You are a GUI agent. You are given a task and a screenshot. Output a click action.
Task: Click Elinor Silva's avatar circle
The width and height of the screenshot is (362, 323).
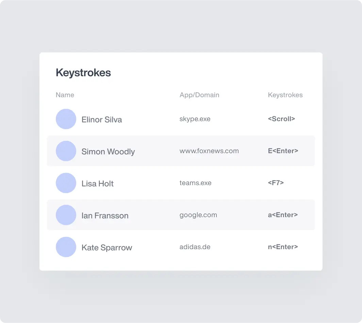pos(66,119)
